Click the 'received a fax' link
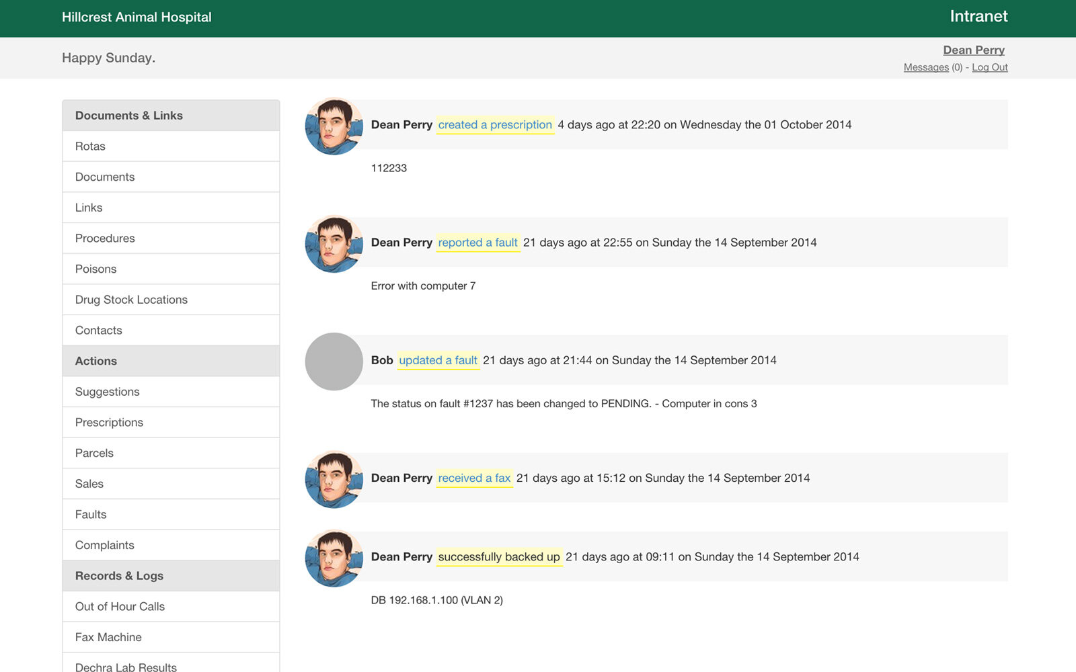1076x672 pixels. click(x=474, y=478)
